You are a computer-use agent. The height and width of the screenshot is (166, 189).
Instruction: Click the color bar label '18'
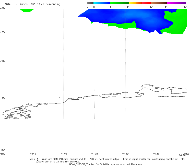click(x=110, y=7)
